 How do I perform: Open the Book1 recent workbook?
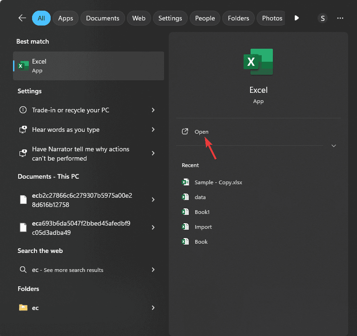click(x=202, y=212)
